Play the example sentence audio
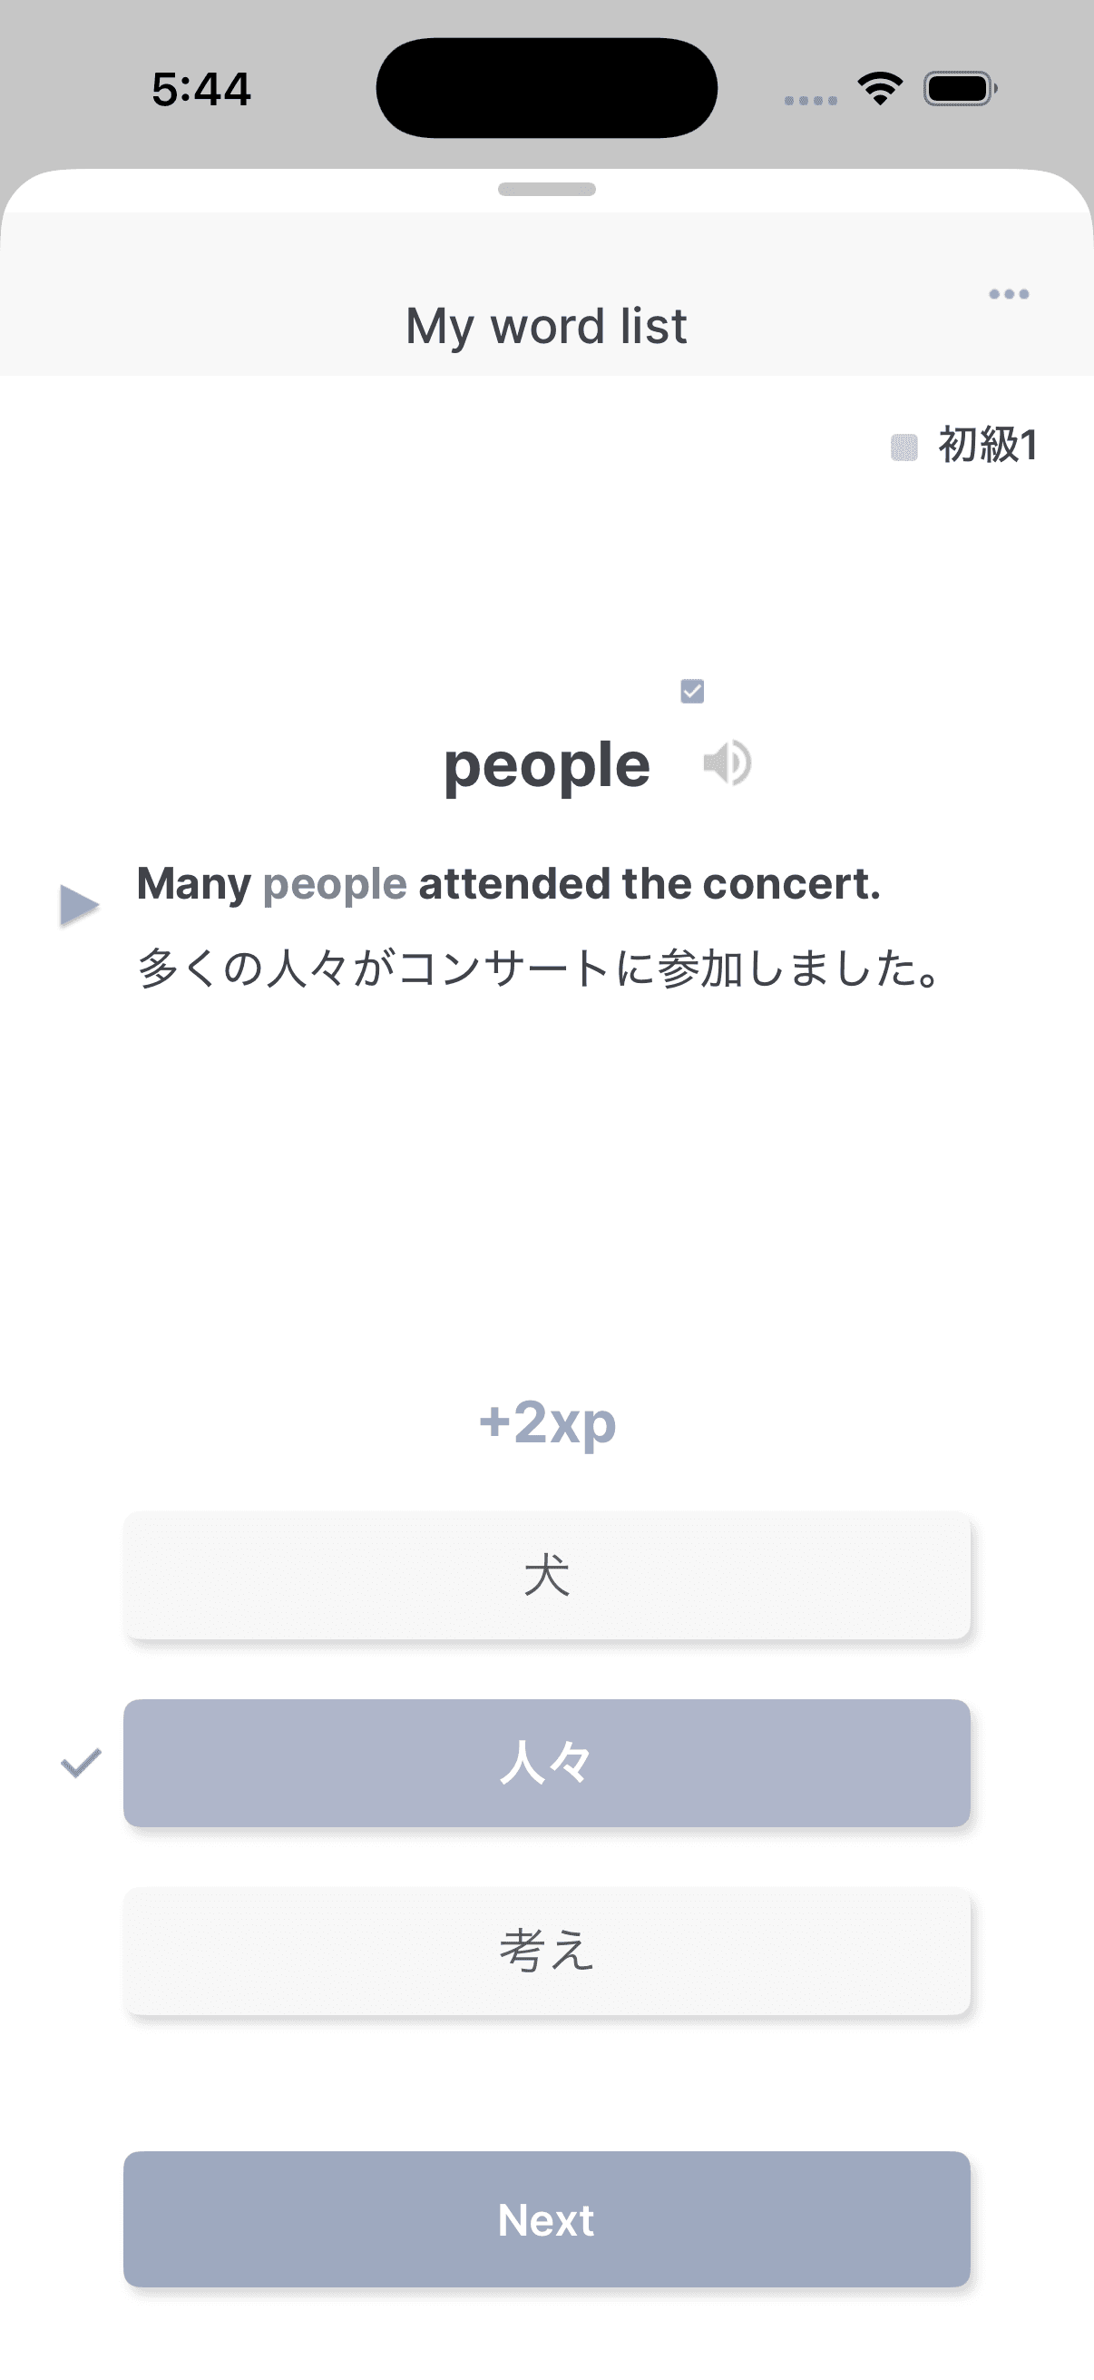Screen dimensions: 1094x2380 click(x=80, y=904)
